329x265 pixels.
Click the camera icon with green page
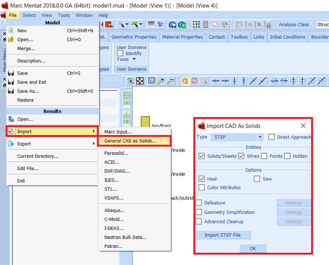pos(182,25)
